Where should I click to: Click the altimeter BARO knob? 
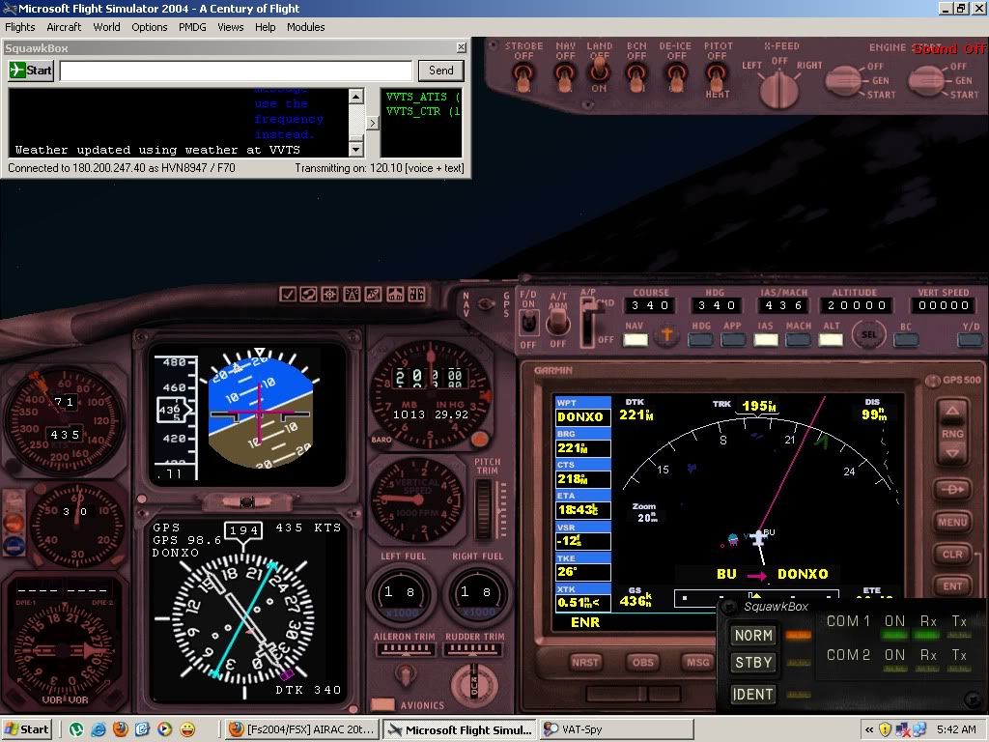(480, 440)
